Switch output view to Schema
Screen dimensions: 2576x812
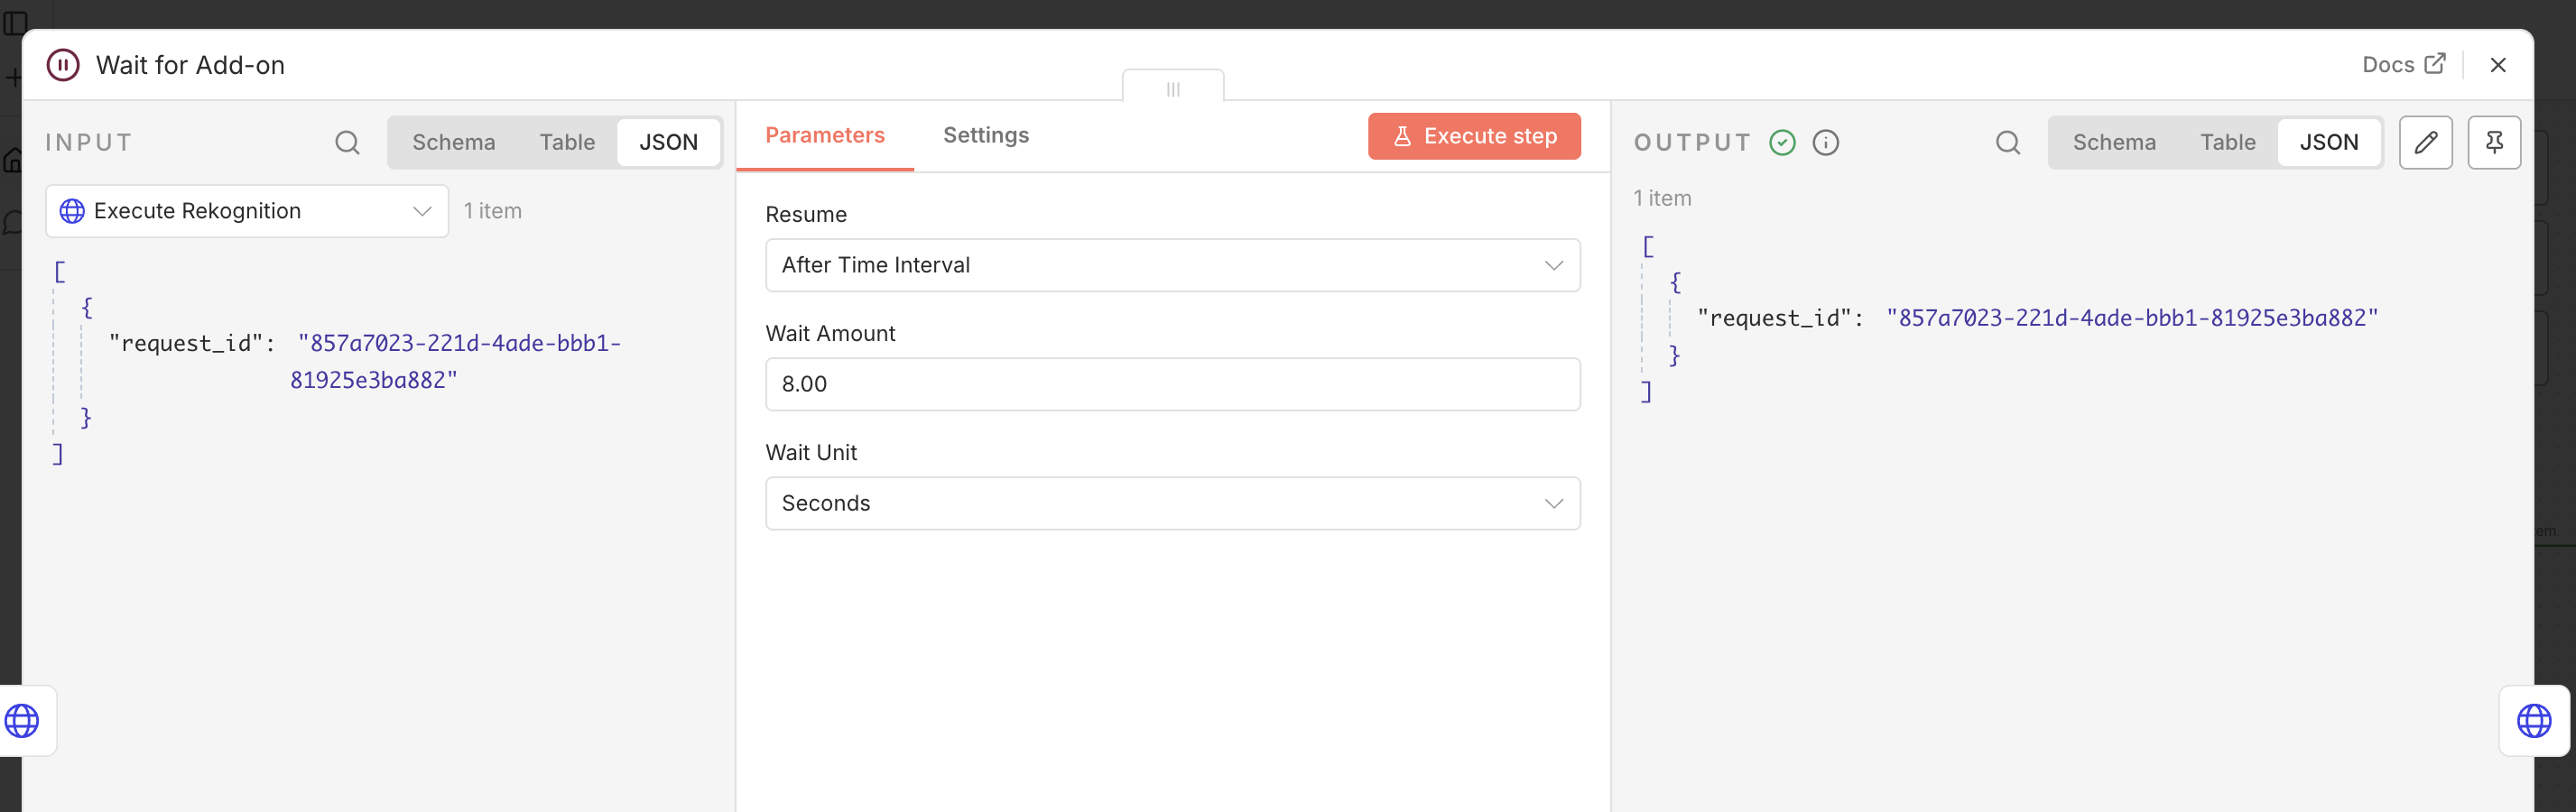tap(2114, 143)
